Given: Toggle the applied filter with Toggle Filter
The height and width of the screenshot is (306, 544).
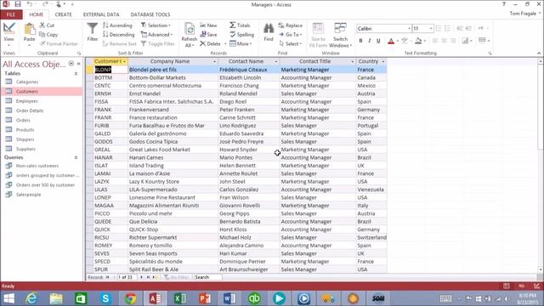Looking at the screenshot, I should coord(158,43).
